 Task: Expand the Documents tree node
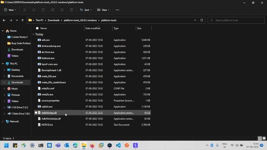point(5,76)
